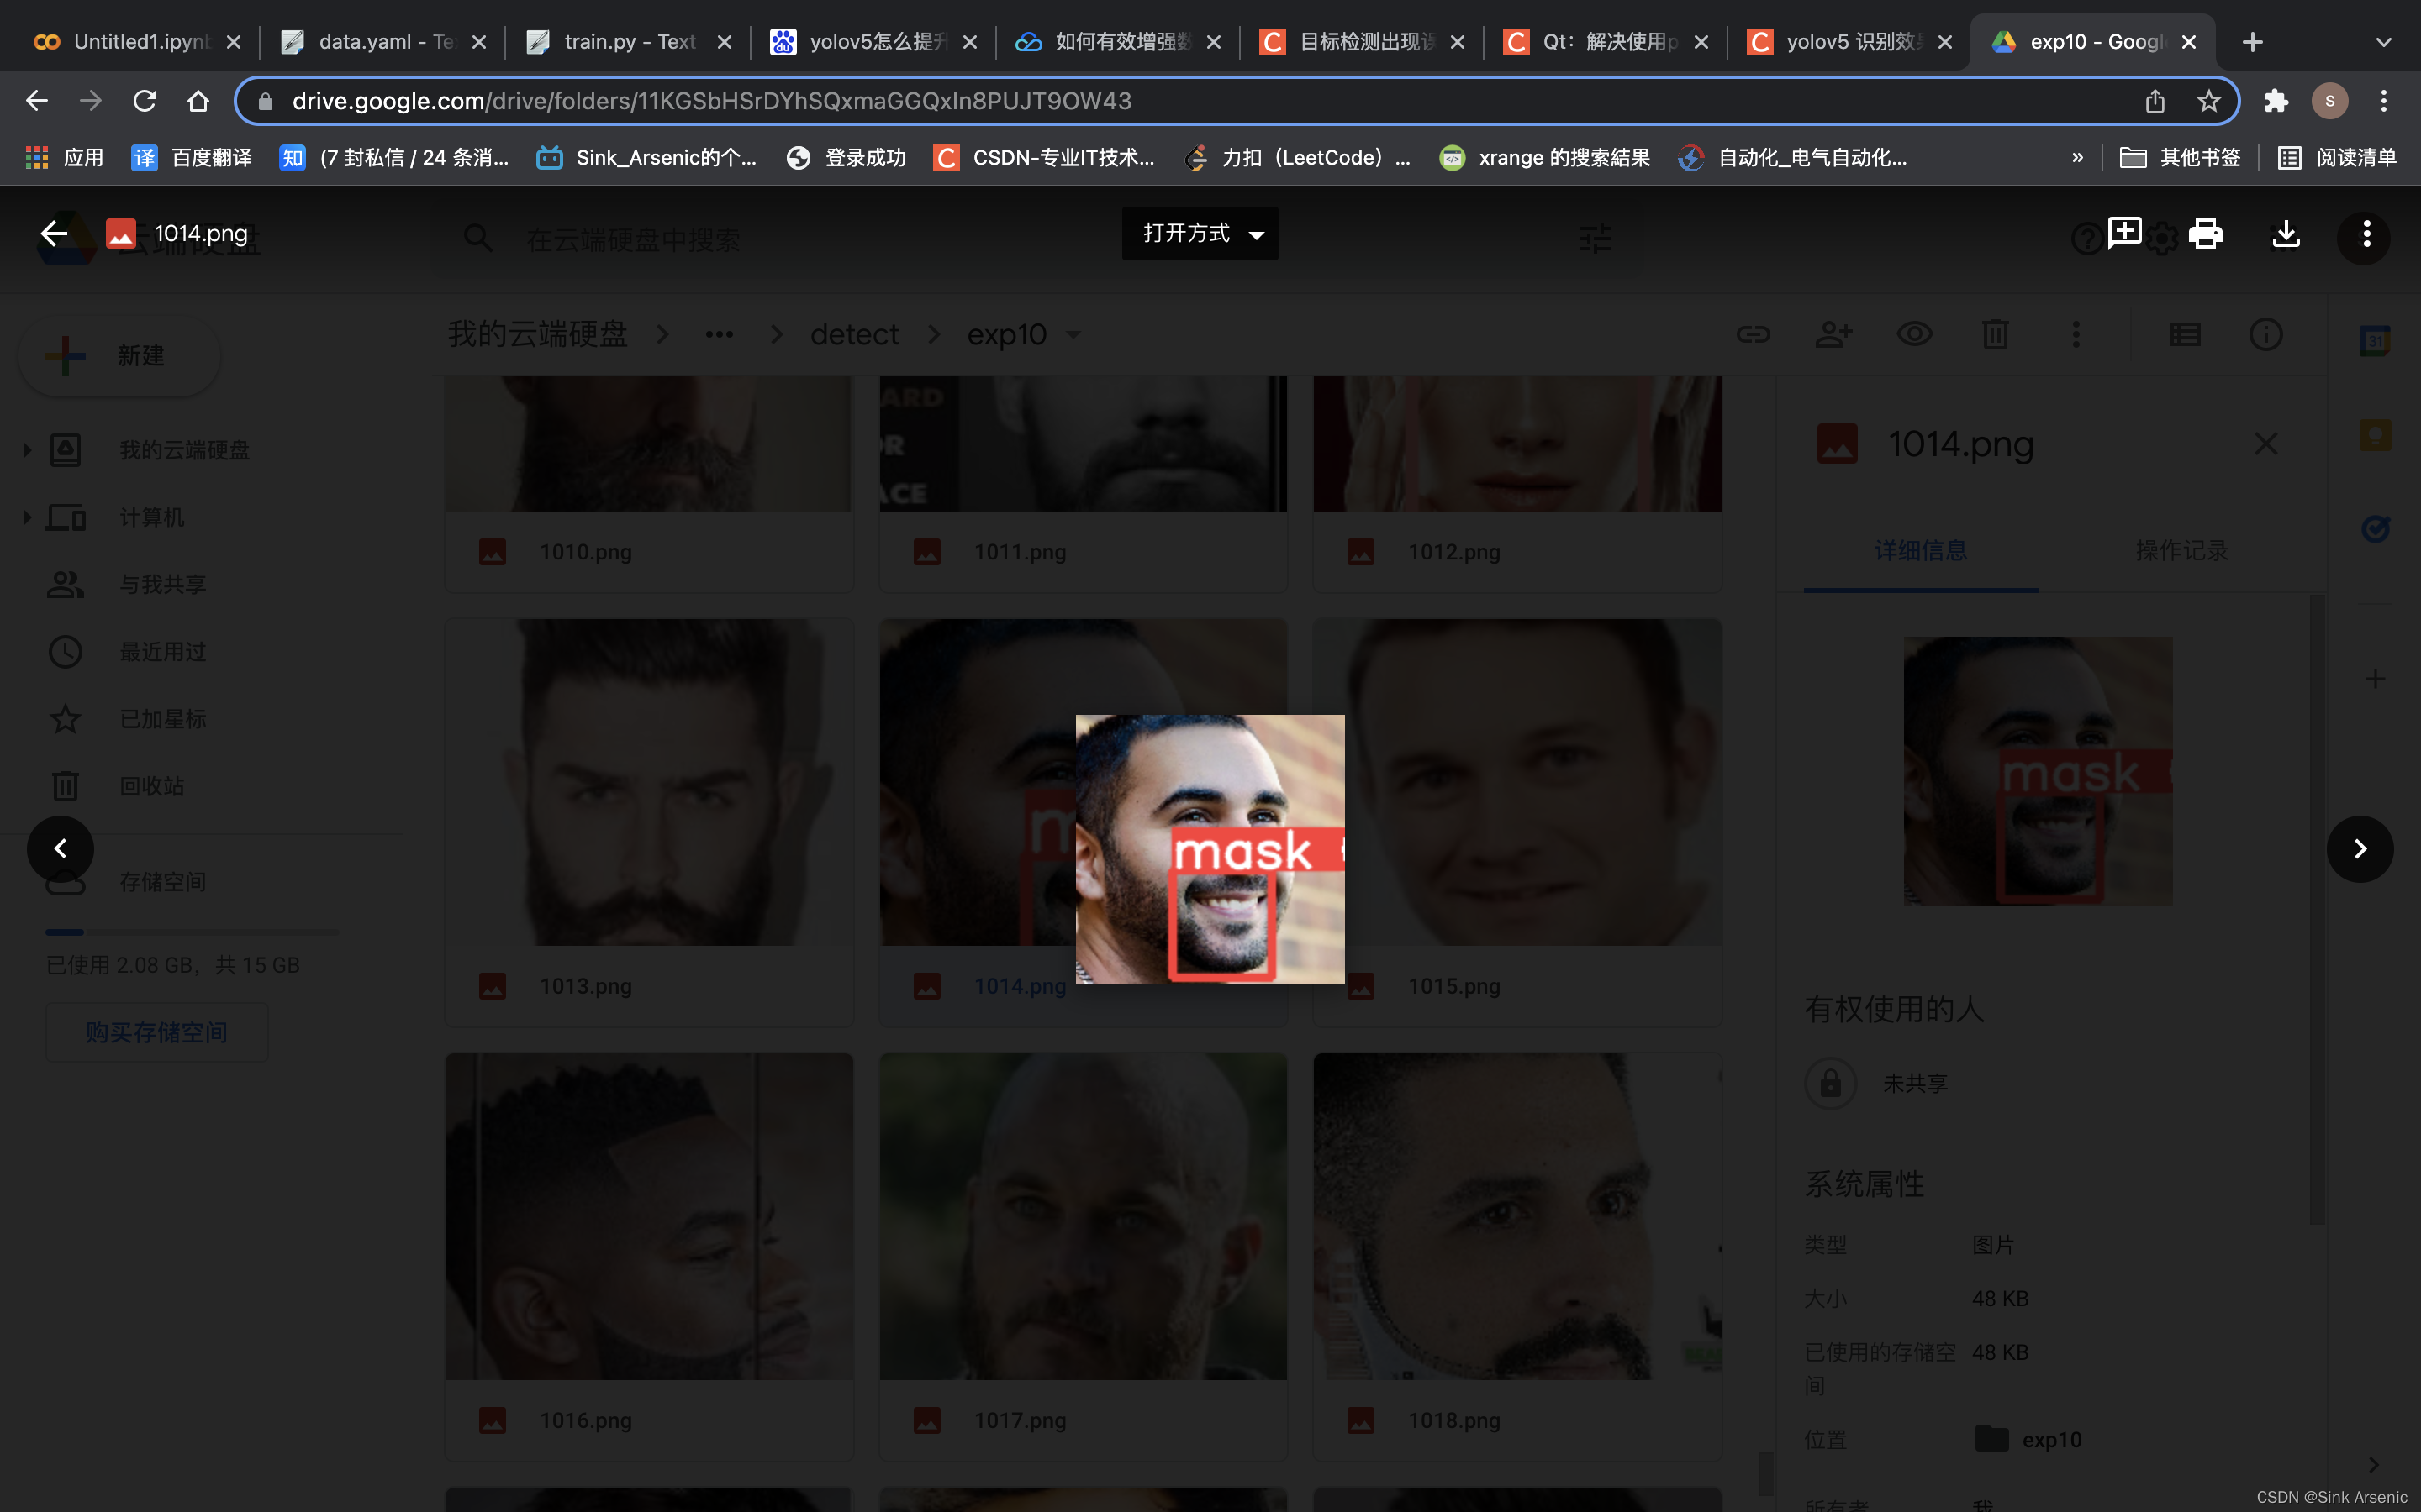
Task: Click the add comment icon
Action: (x=2124, y=233)
